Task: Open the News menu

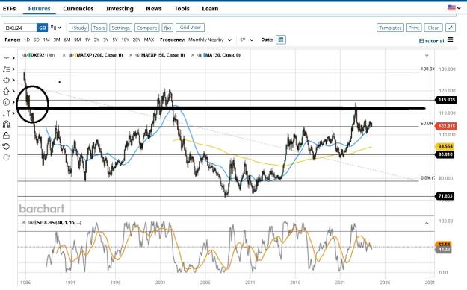Action: (x=154, y=9)
